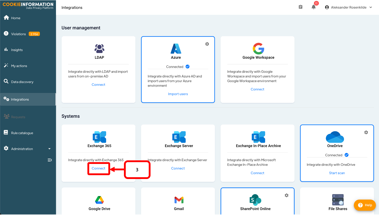Start scan for OneDrive
Image resolution: width=379 pixels, height=215 pixels.
(337, 173)
